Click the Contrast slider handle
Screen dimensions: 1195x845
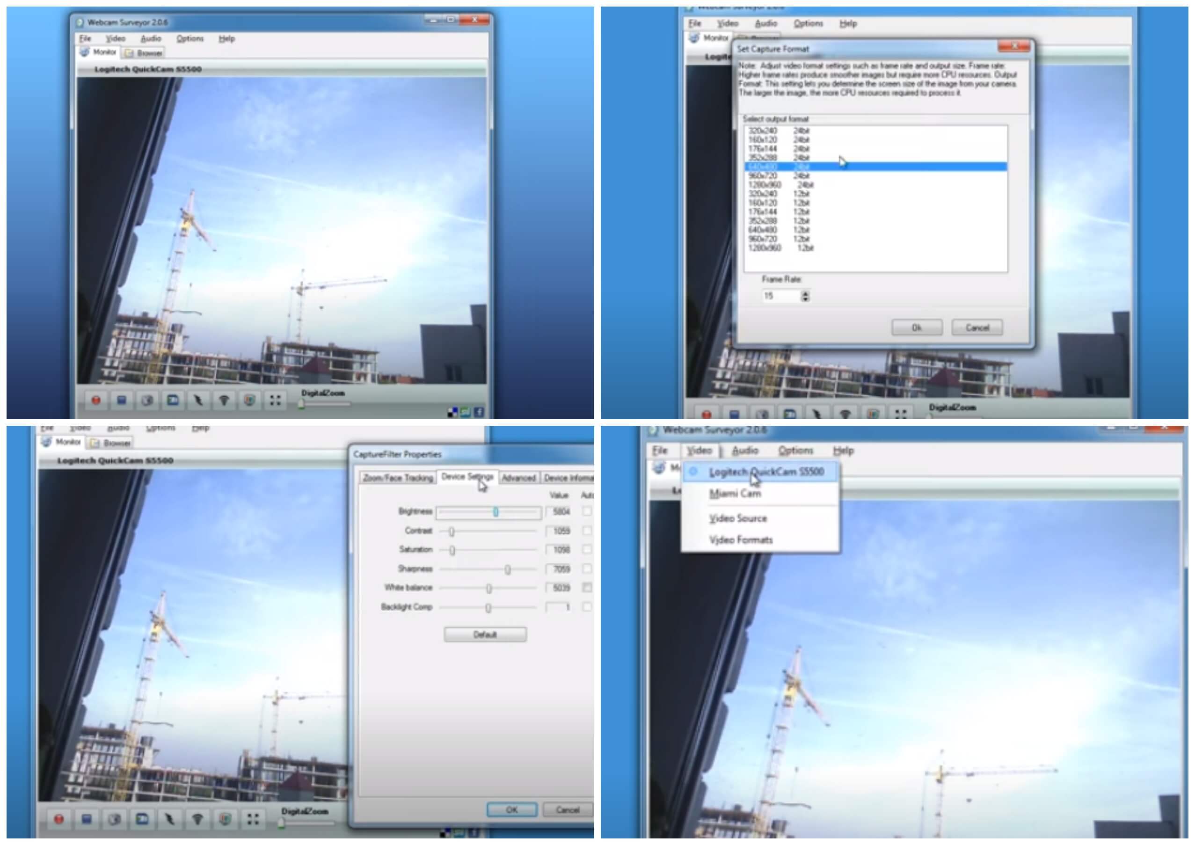(452, 531)
